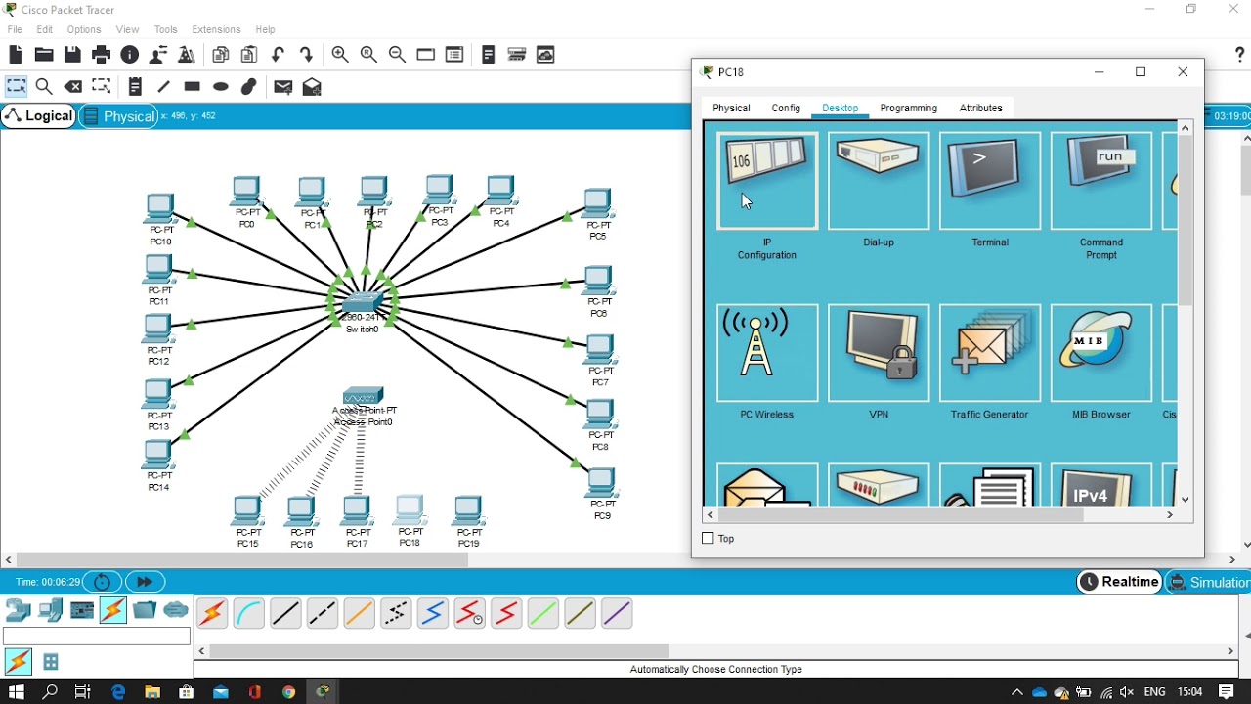
Task: Click the Paste toolbar icon
Action: click(249, 55)
